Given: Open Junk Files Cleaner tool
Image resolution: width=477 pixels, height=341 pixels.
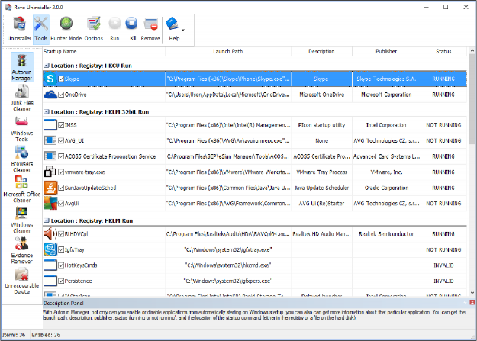Looking at the screenshot, I should [x=21, y=98].
